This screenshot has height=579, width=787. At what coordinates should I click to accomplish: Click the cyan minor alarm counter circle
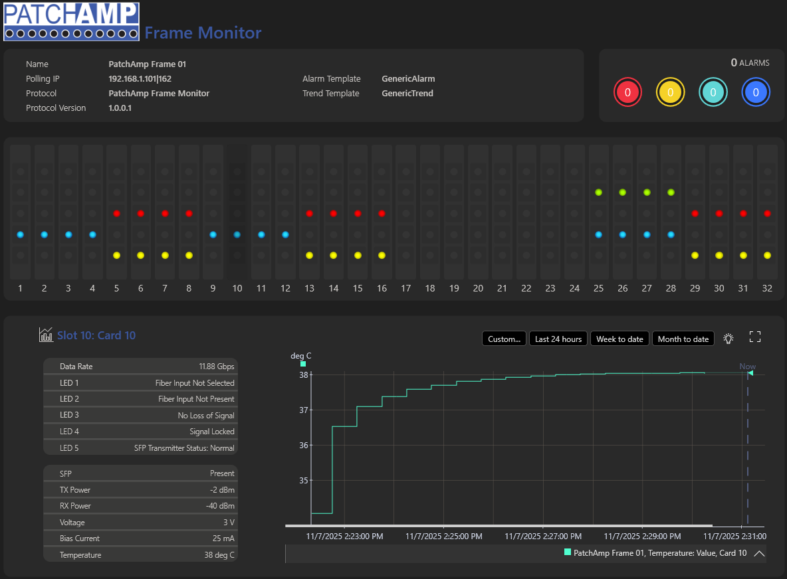(713, 92)
